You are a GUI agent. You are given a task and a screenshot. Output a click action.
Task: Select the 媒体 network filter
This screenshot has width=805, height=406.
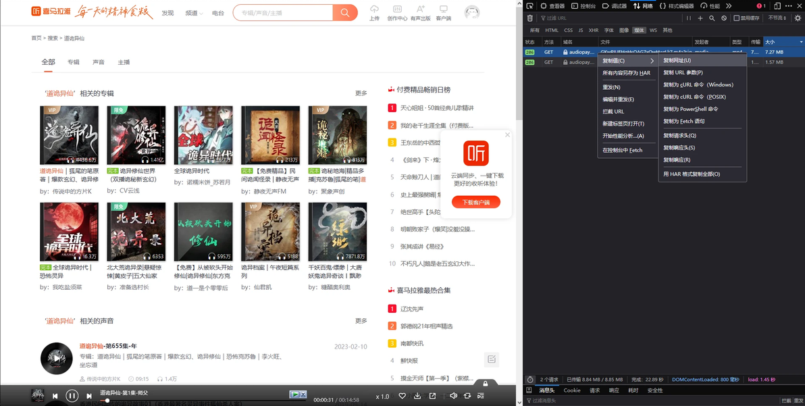pyautogui.click(x=639, y=30)
